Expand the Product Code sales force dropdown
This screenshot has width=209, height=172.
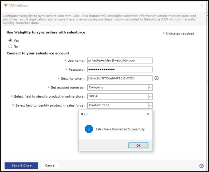(150, 105)
